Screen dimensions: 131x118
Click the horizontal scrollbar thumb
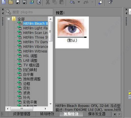point(22,109)
